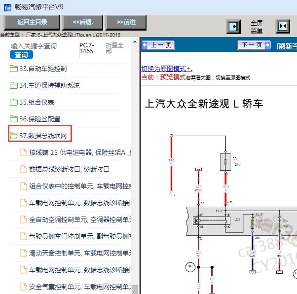Expand folder 34.车道保持辅助系统
297x294 pixels.
pyautogui.click(x=49, y=85)
